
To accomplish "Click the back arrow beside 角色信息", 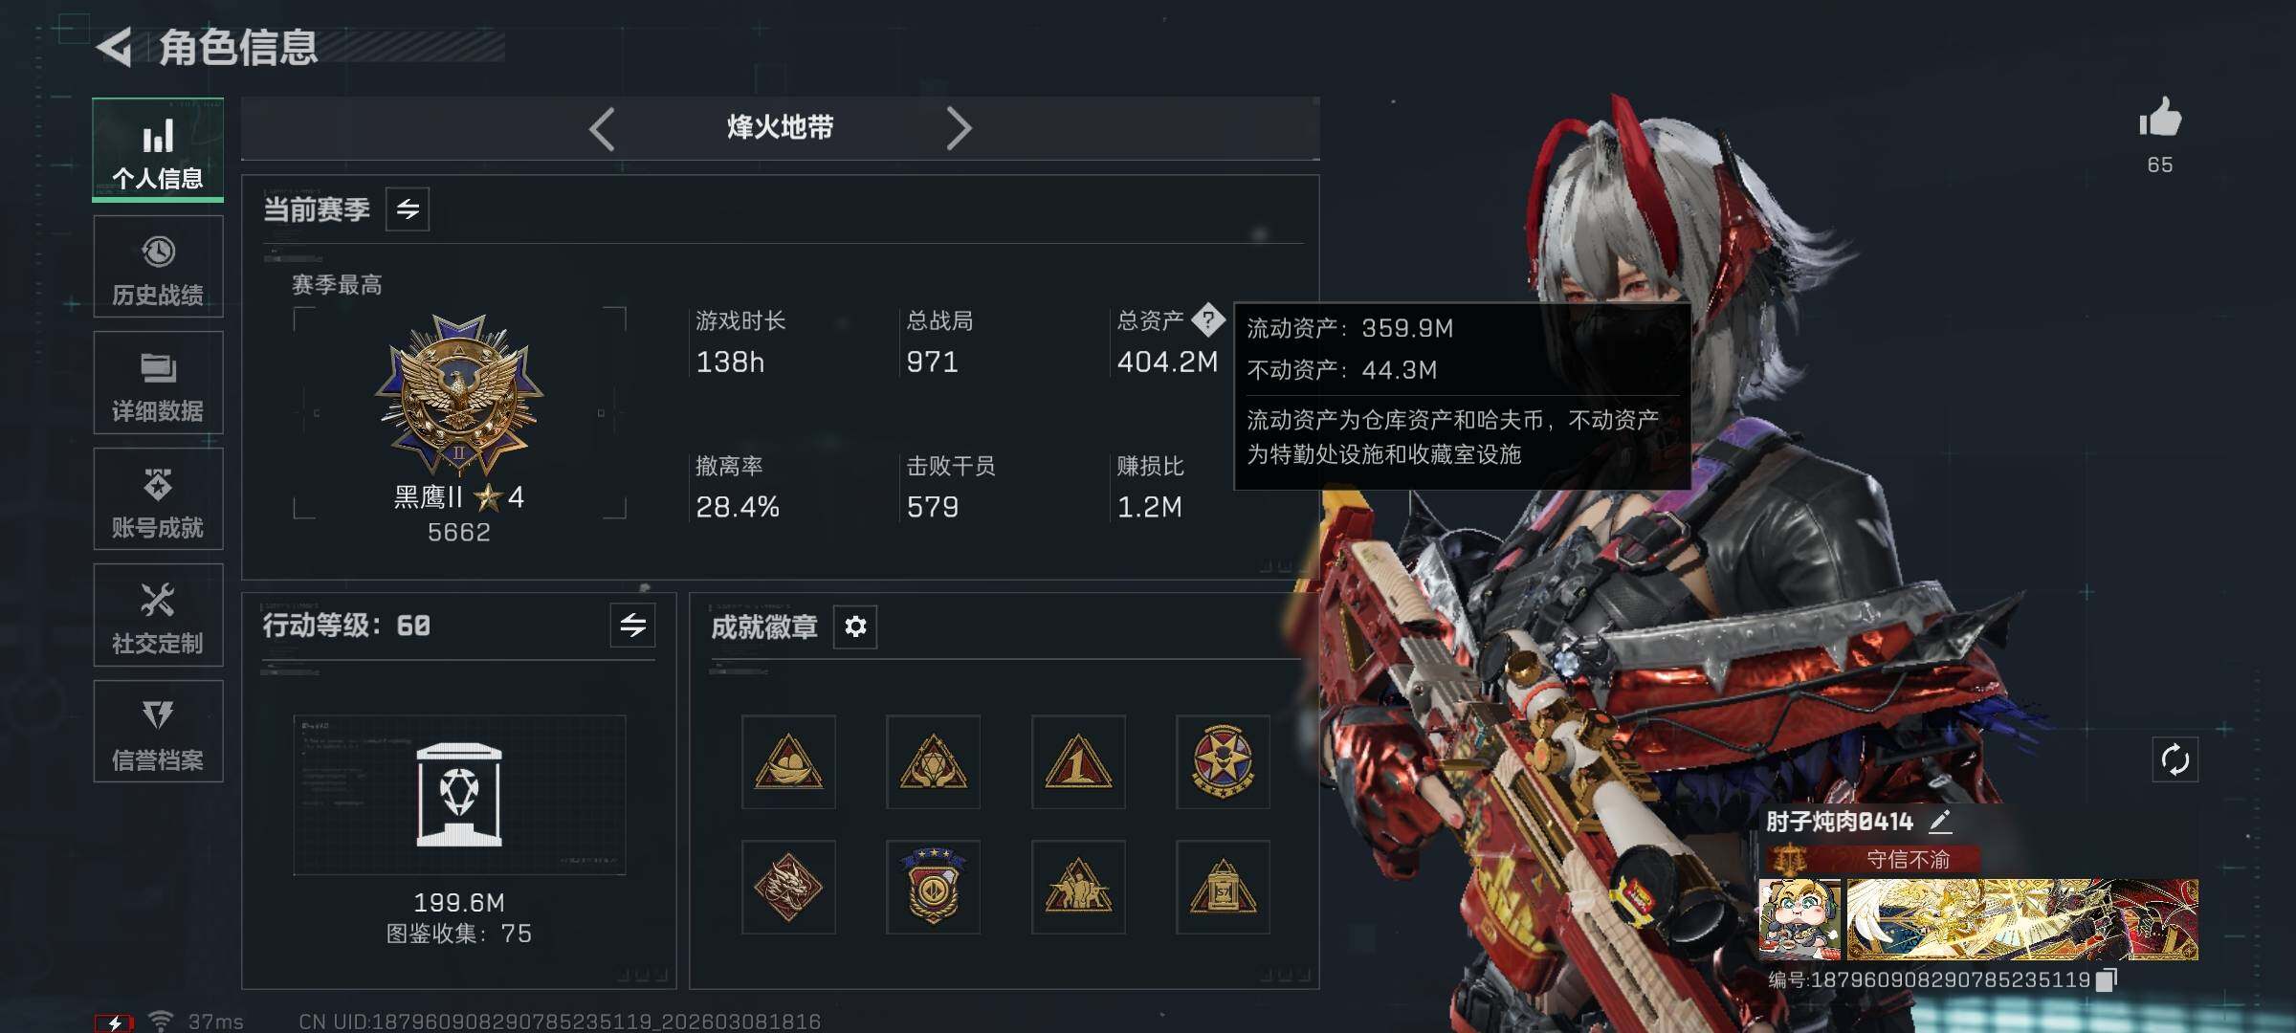I will point(115,48).
